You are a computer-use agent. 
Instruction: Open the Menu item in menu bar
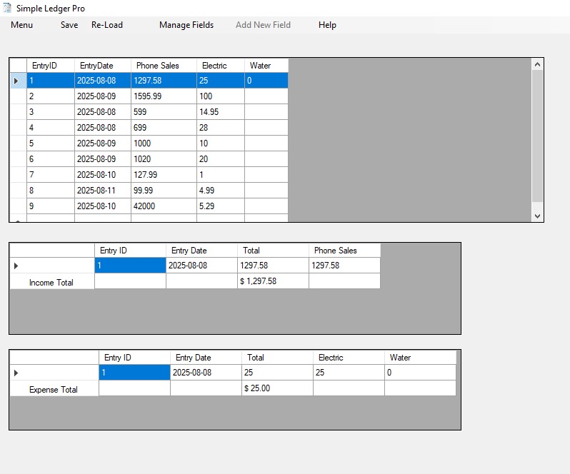click(21, 25)
